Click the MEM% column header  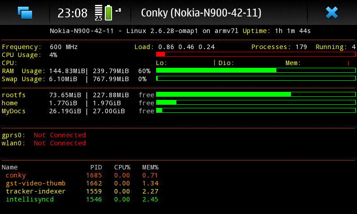(150, 167)
